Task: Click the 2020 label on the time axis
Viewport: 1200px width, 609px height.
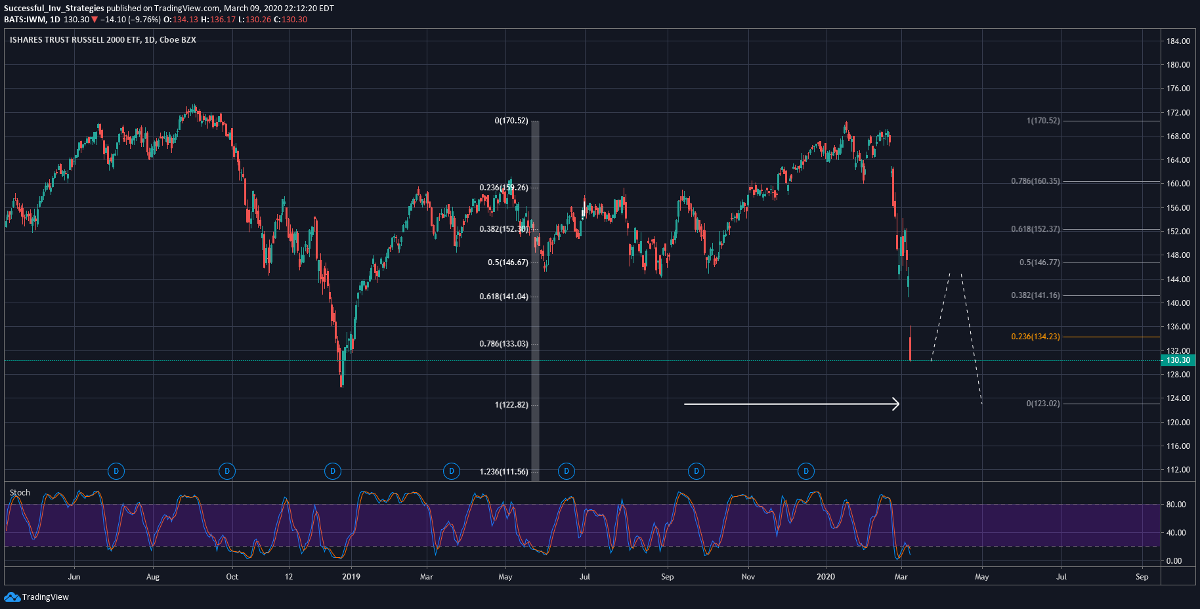Action: tap(826, 577)
